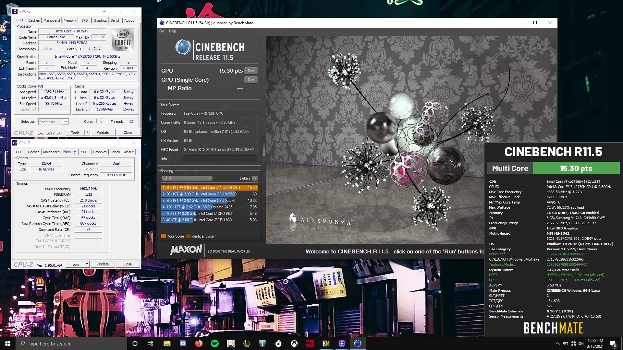Viewport: 623px width, 350px height.
Task: Launch Firefox from the taskbar
Action: click(199, 344)
